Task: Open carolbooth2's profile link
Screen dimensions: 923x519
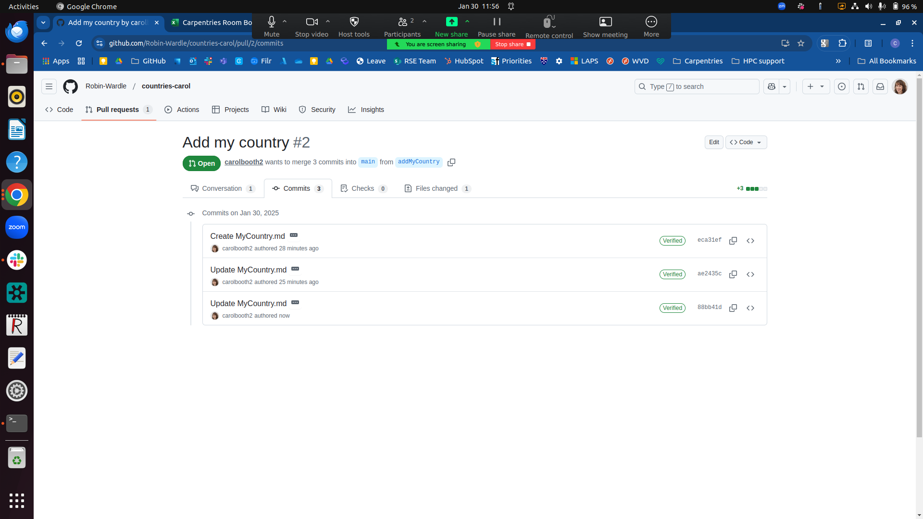Action: pyautogui.click(x=243, y=162)
